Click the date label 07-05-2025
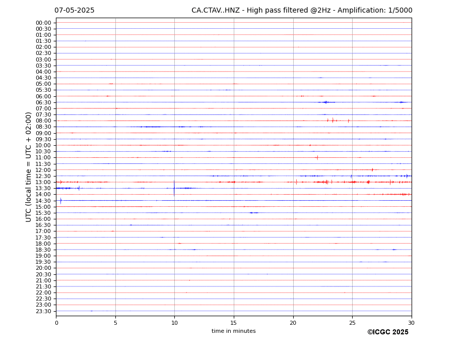This screenshot has width=467, height=351. point(74,11)
